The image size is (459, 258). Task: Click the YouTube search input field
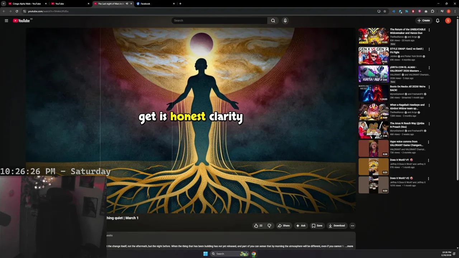pyautogui.click(x=219, y=20)
